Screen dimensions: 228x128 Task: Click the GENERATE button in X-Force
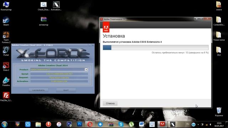pos(38,90)
